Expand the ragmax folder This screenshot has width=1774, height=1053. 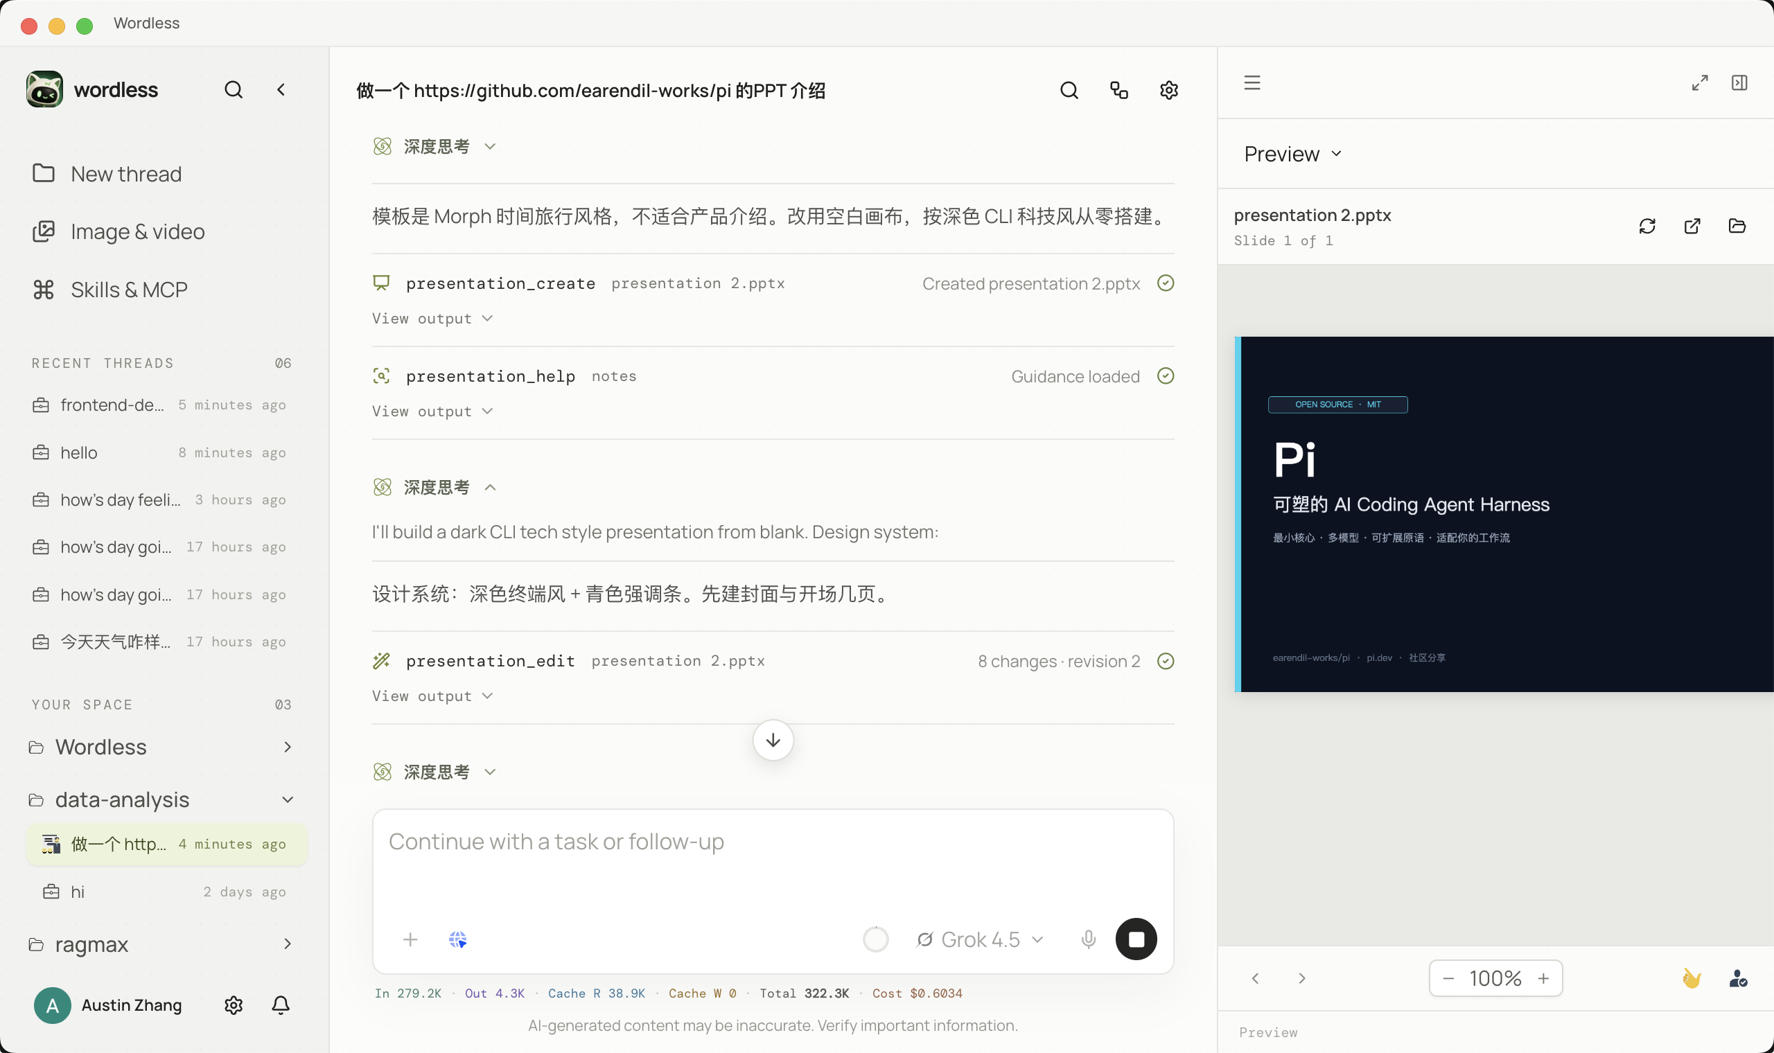click(x=160, y=944)
